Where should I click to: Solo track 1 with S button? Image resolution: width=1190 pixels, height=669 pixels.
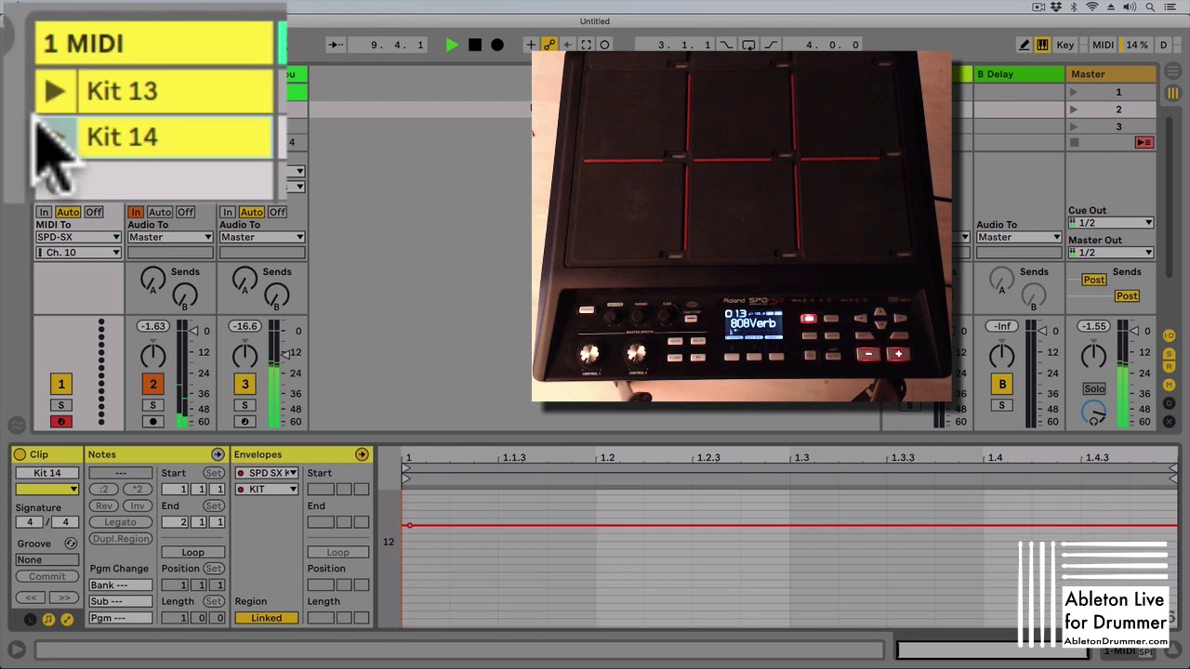click(x=61, y=405)
